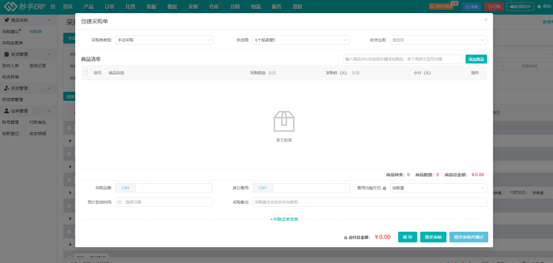
Task: Click the 数据同步 cloud sync button
Action: pos(520,7)
